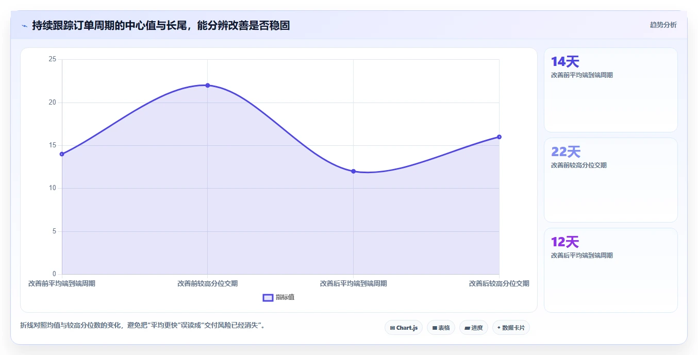Click the icon in the Chart.js tag
Viewport: 698px width, 355px height.
(x=392, y=328)
